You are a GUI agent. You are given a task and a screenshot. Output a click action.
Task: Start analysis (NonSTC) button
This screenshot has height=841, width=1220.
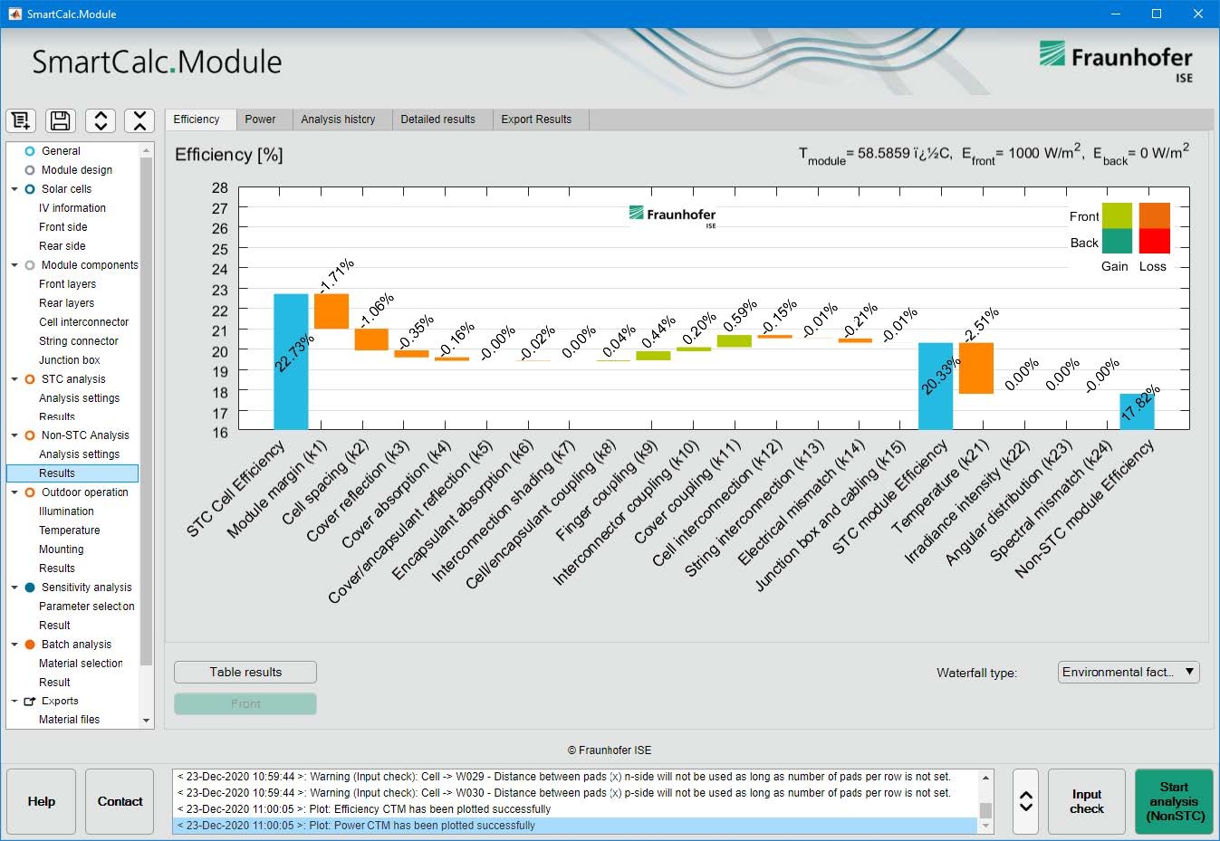(x=1174, y=801)
